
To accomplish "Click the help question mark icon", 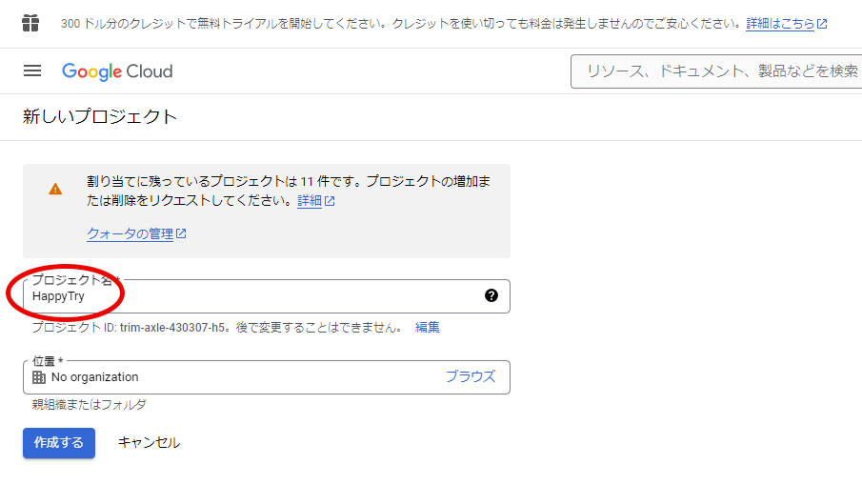I will pyautogui.click(x=491, y=295).
